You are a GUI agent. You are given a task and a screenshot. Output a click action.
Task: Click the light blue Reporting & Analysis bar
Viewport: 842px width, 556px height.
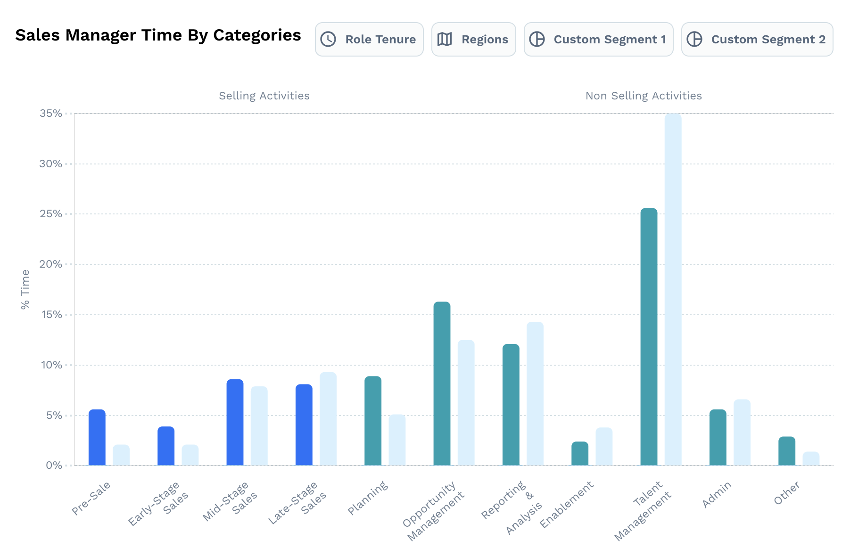point(535,393)
